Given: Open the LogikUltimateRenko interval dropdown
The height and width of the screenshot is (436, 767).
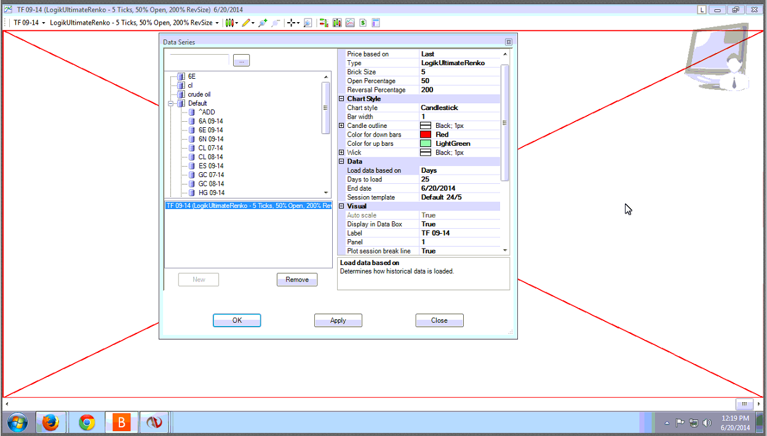Looking at the screenshot, I should click(x=134, y=23).
